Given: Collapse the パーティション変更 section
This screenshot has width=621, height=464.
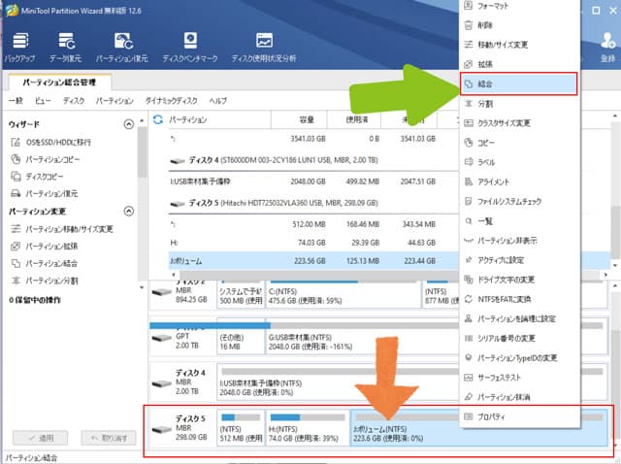Looking at the screenshot, I should coord(129,212).
